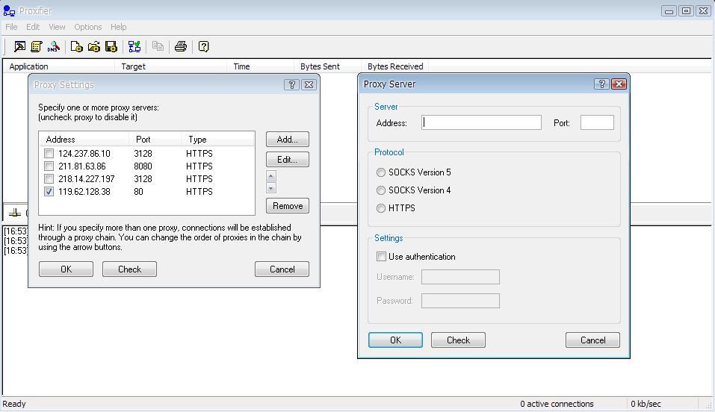Enable proxy 211.81.63.86 checkbox
Viewport: 715px width, 412px height.
49,166
